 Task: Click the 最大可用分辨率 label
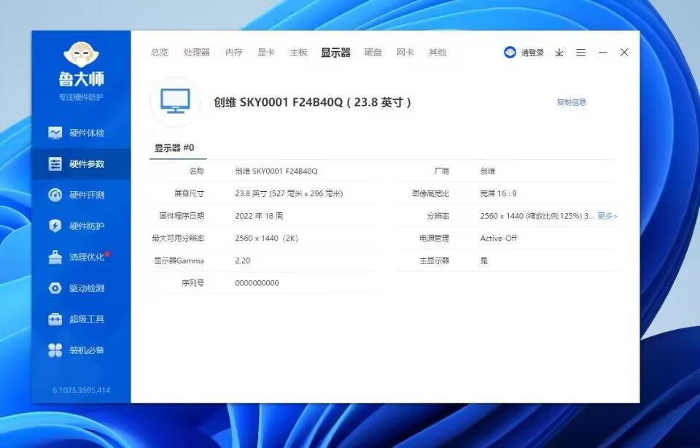tap(178, 238)
